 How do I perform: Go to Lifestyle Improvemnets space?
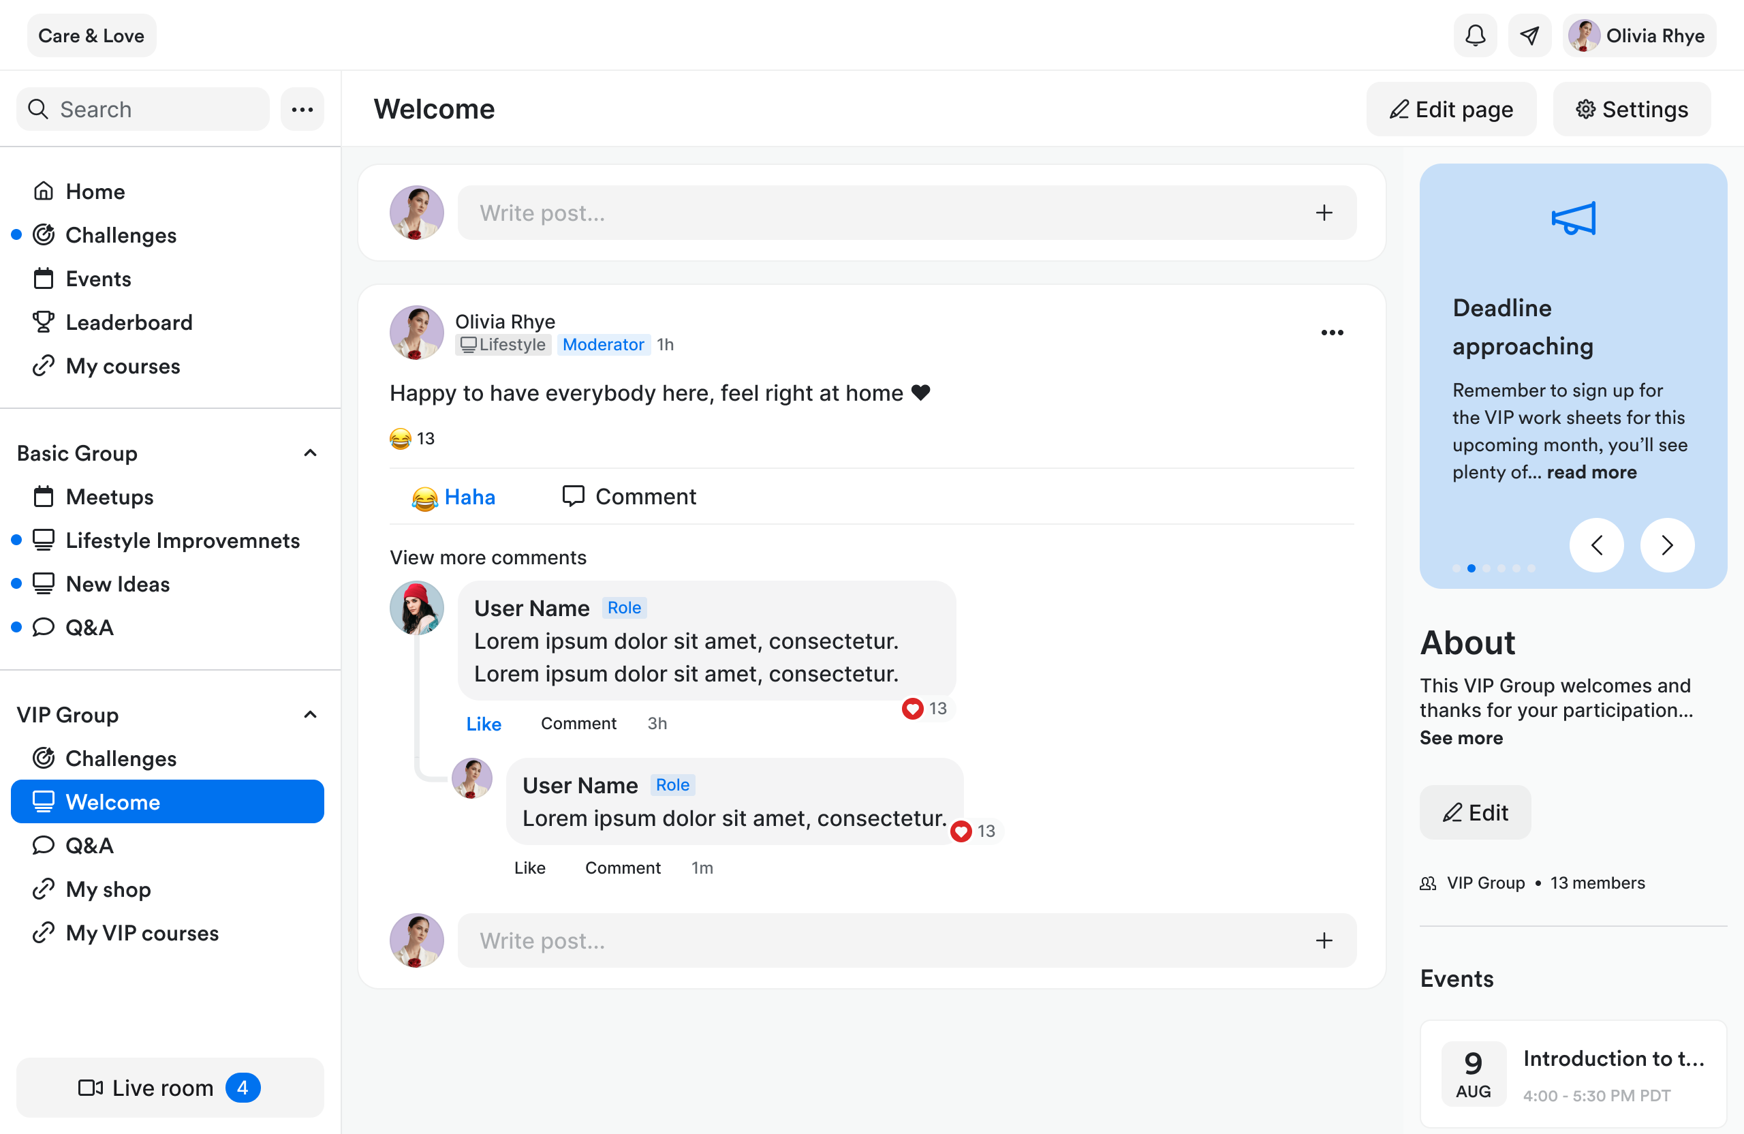pos(183,540)
